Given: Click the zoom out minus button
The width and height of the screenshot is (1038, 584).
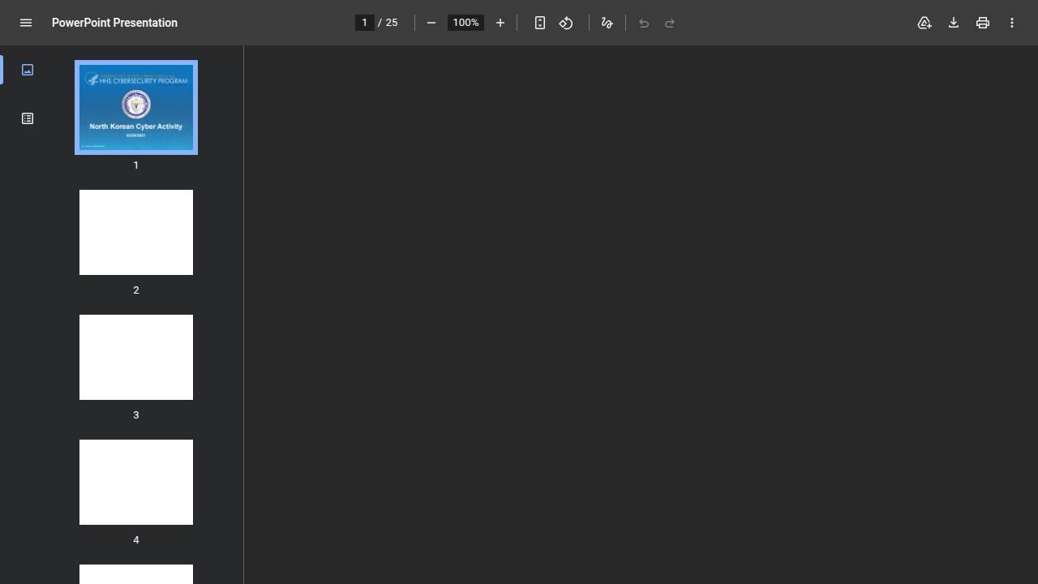Looking at the screenshot, I should pos(431,23).
